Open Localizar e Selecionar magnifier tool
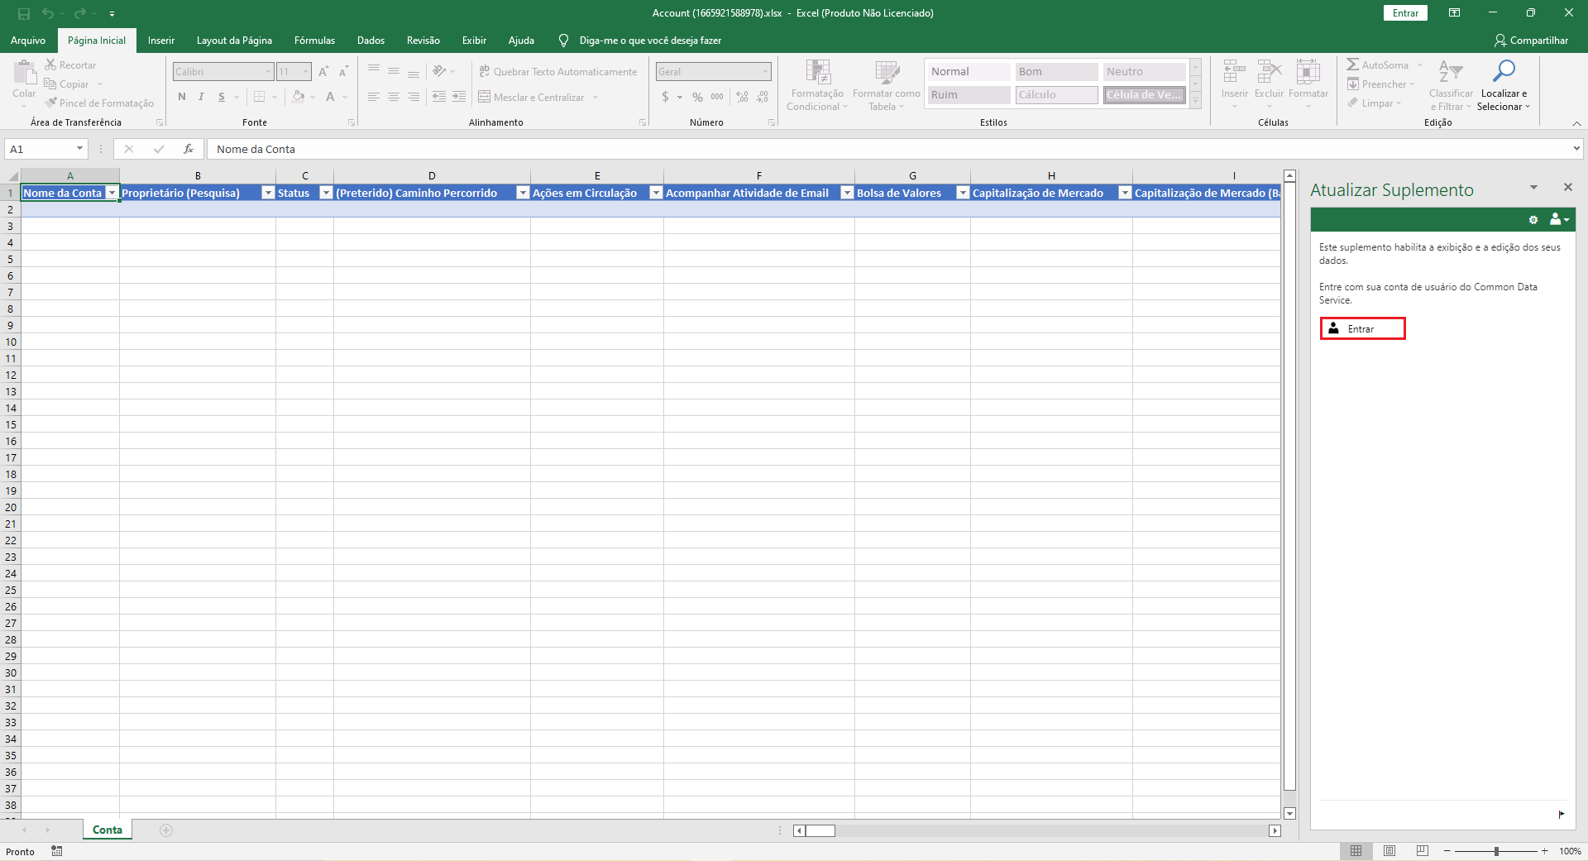 click(1503, 73)
